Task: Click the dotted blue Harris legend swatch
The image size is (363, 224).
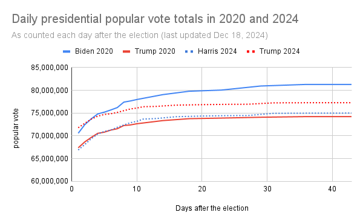Action: [189, 52]
